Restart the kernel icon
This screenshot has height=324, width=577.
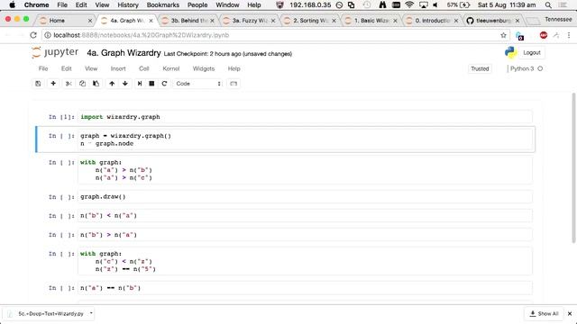(x=164, y=84)
